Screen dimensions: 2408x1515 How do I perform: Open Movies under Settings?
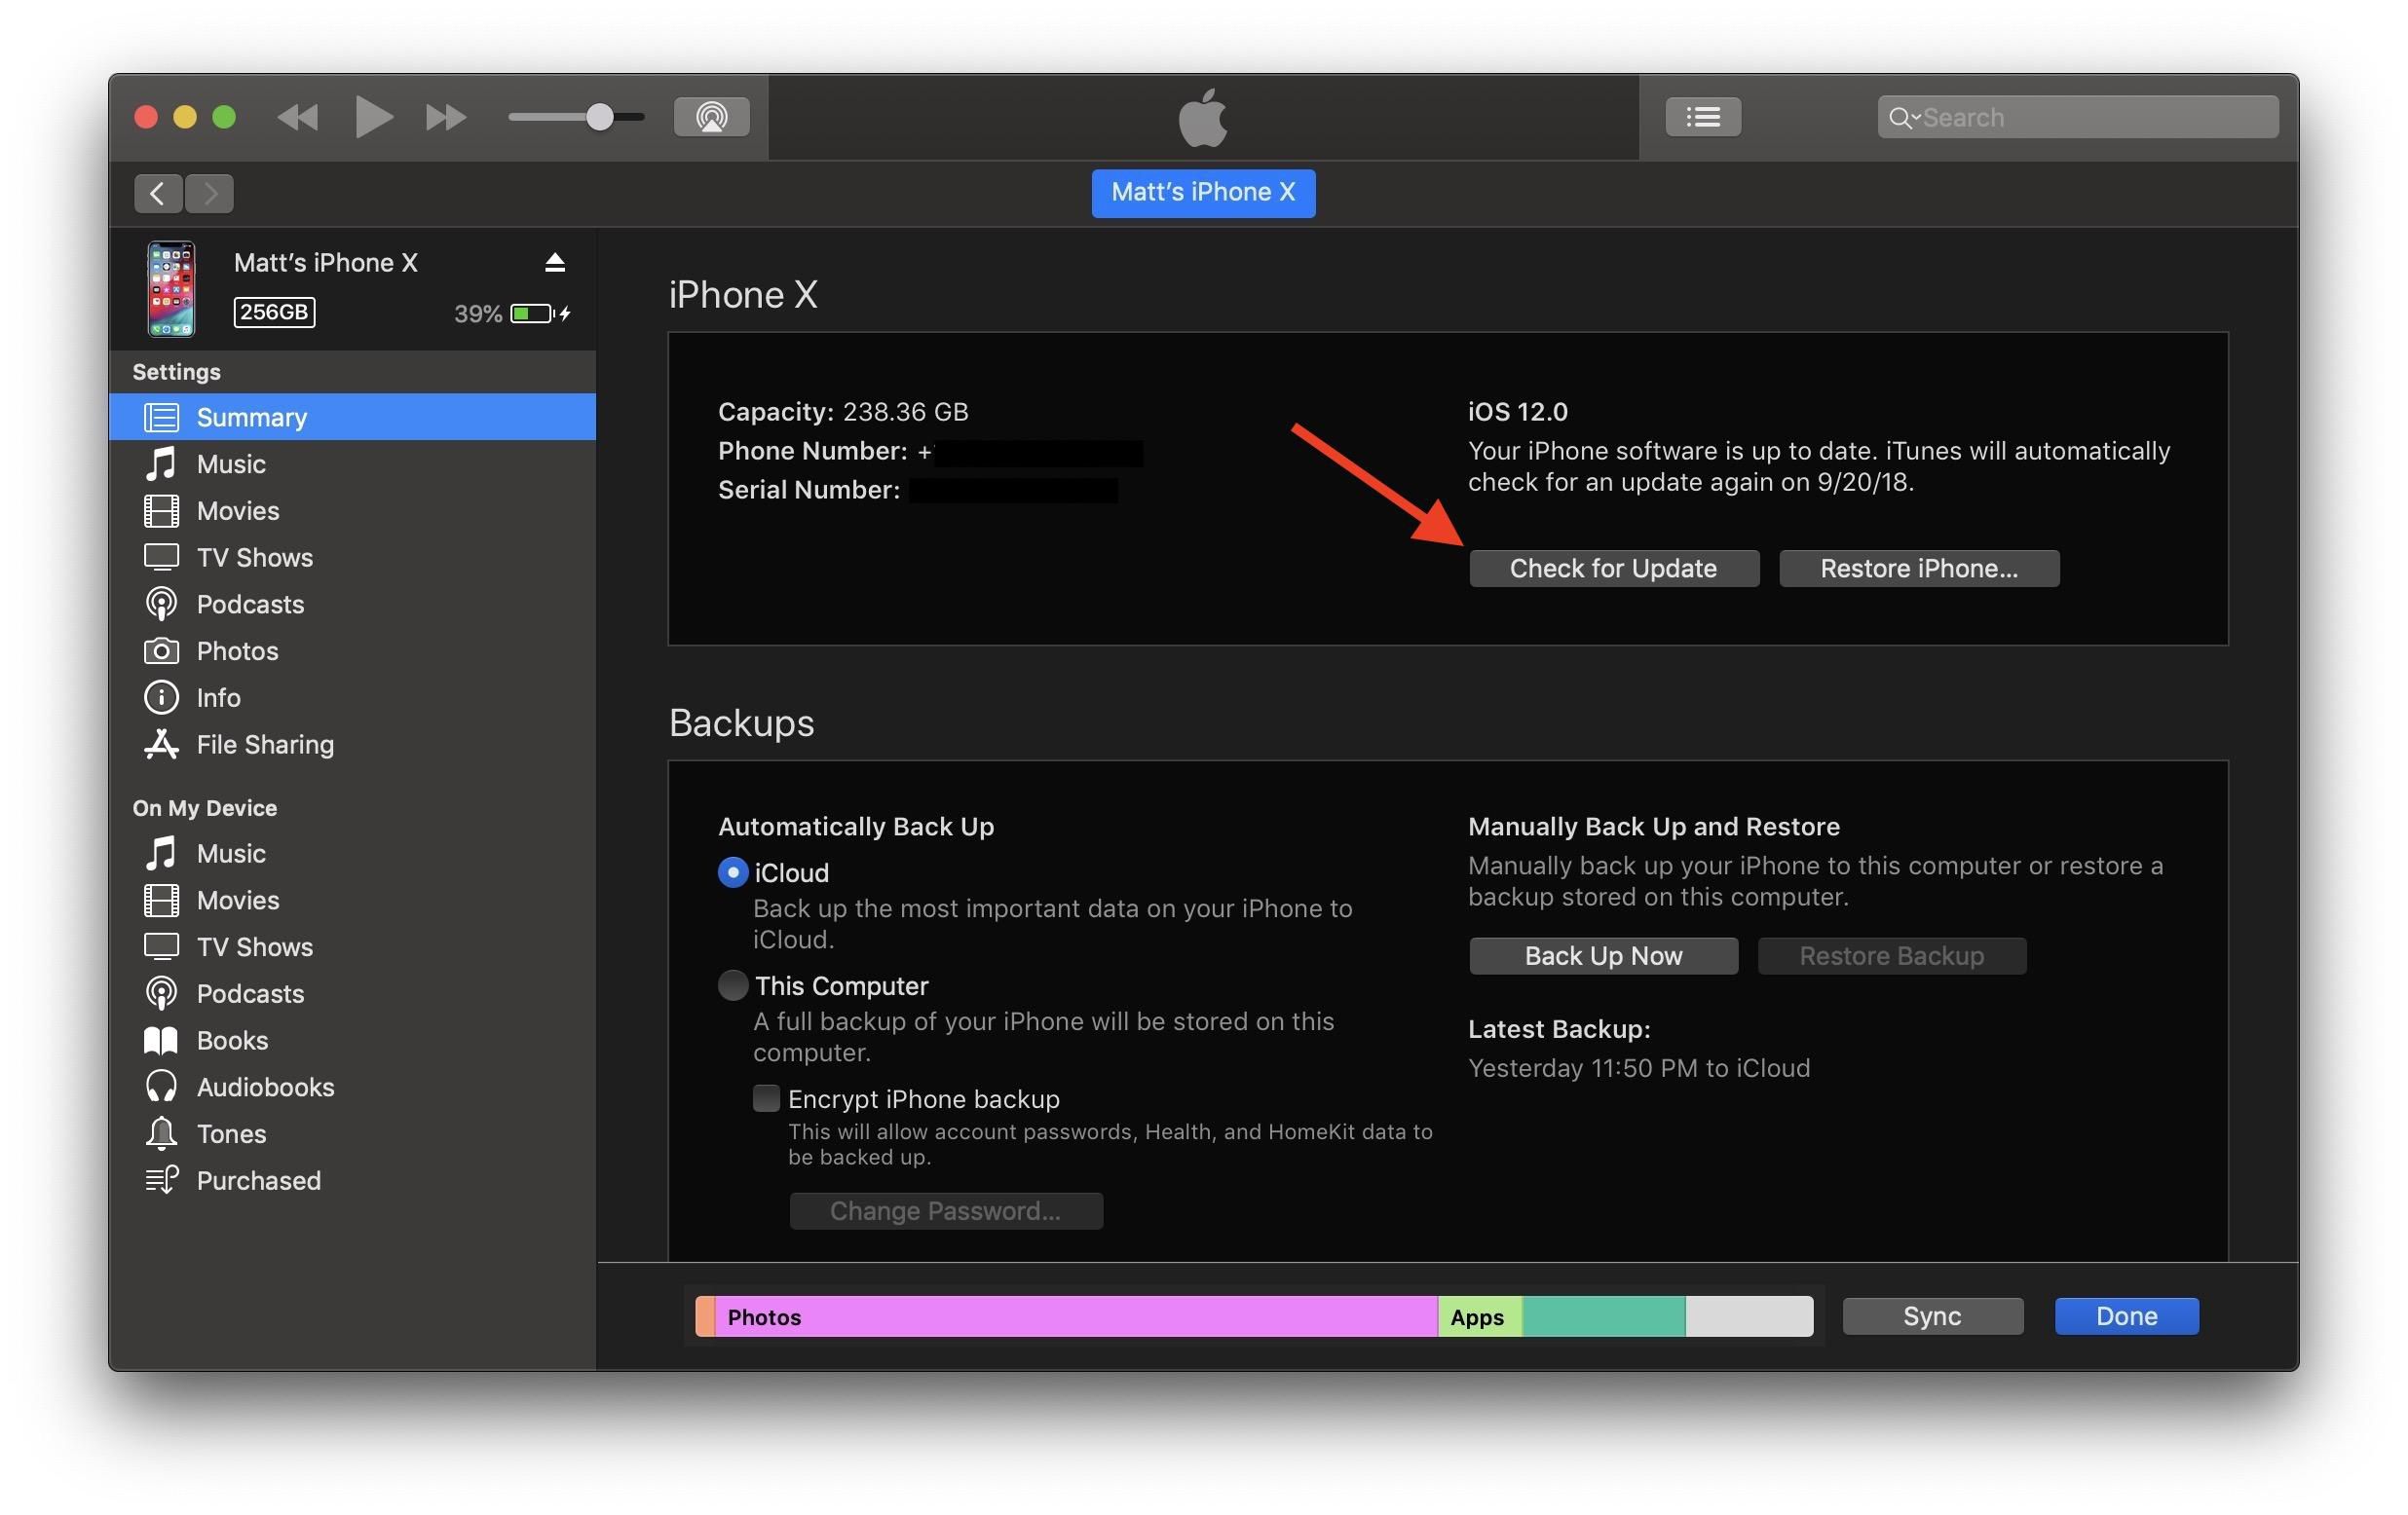pyautogui.click(x=352, y=510)
